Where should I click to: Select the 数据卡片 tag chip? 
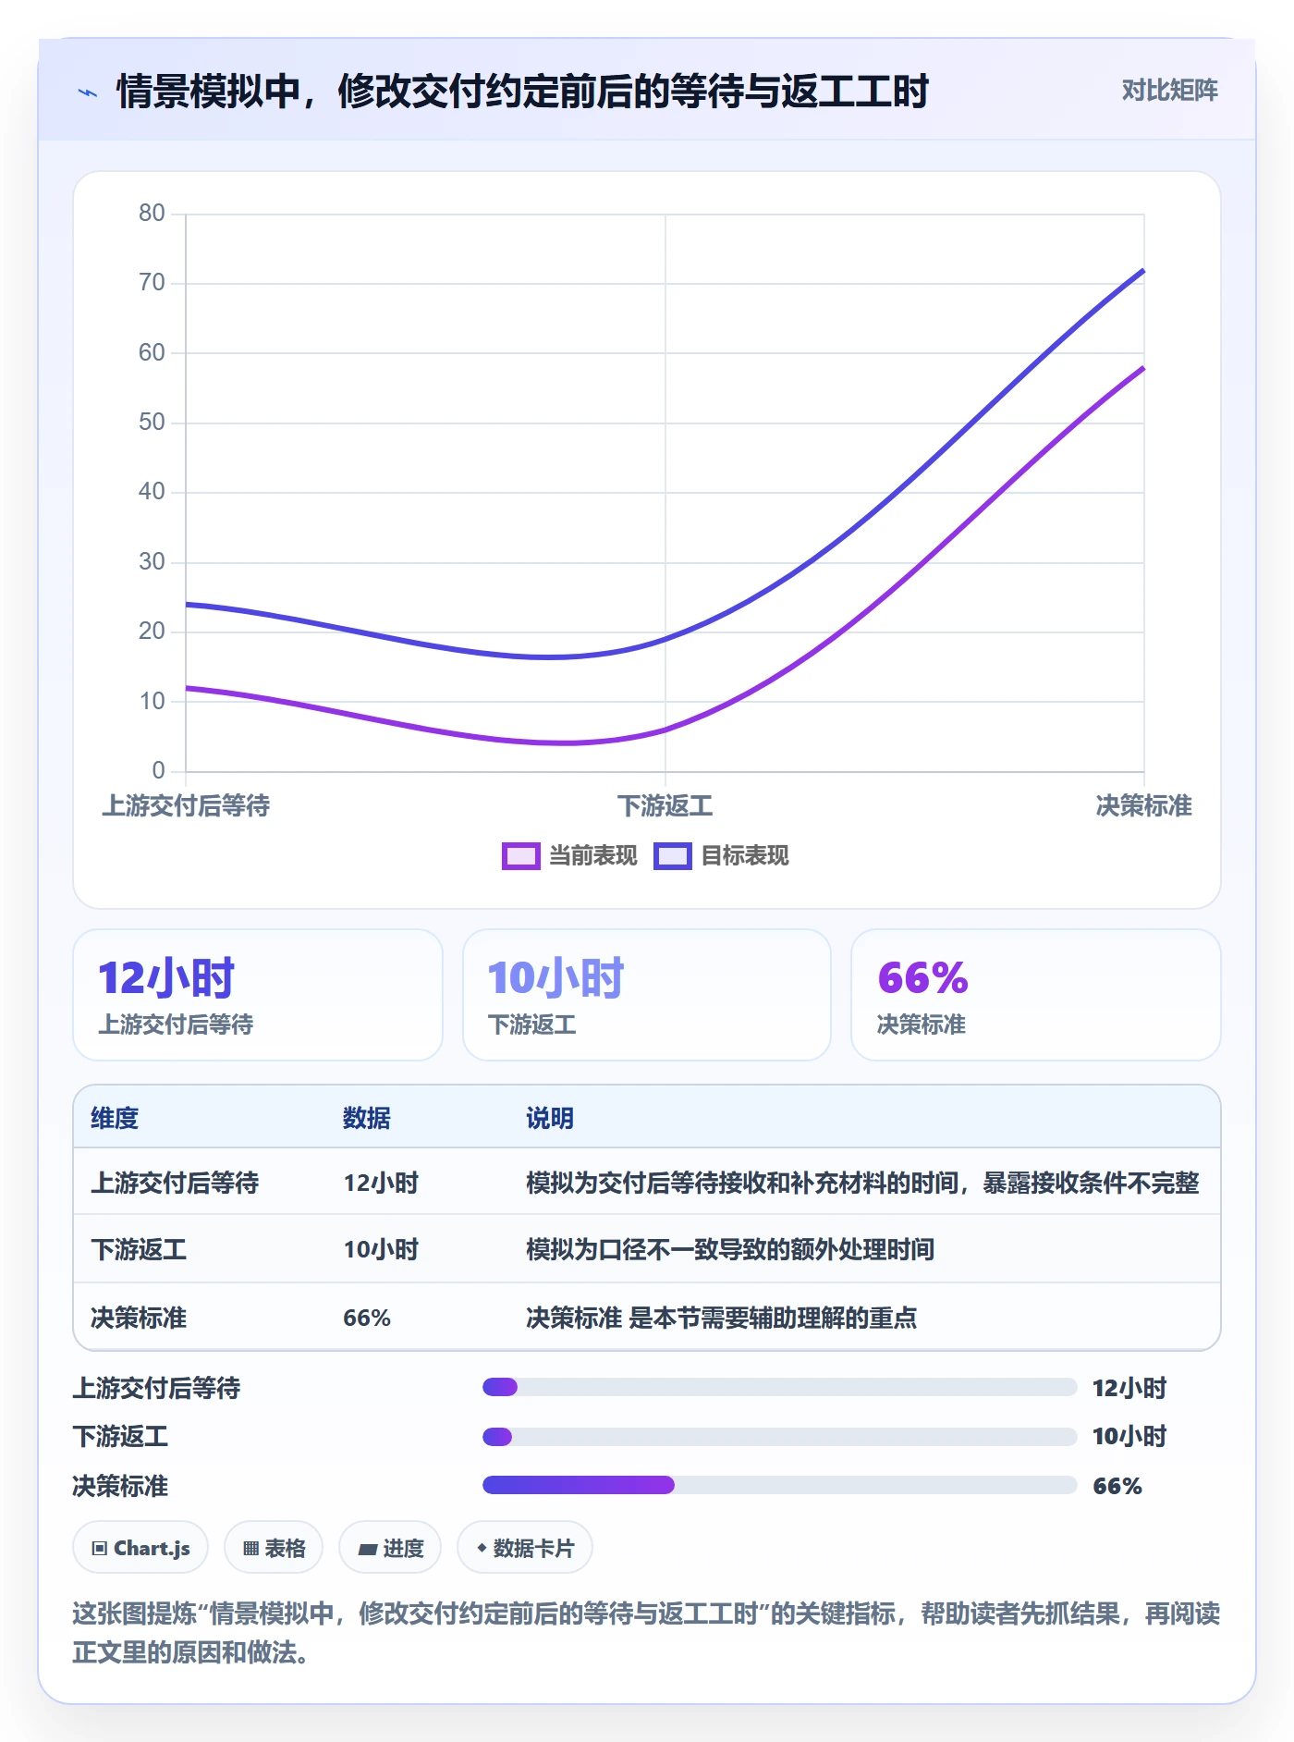[x=525, y=1548]
